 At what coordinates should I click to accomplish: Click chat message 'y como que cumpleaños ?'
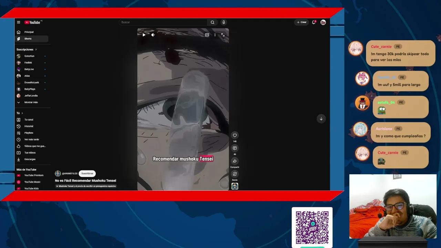(x=401, y=136)
